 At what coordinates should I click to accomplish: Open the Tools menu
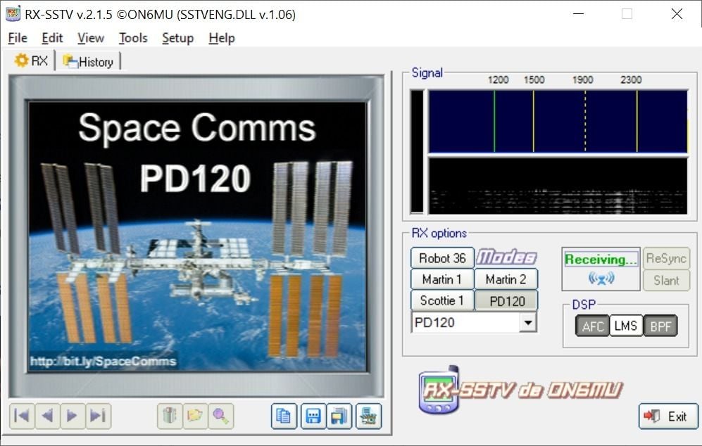click(133, 38)
